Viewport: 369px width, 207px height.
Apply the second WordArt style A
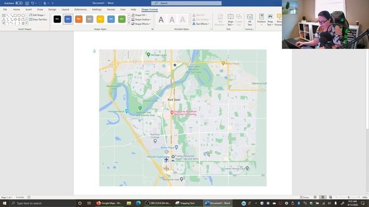(172, 20)
